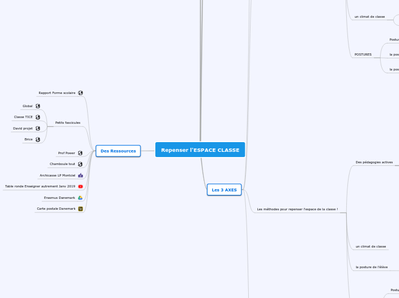Image resolution: width=399 pixels, height=298 pixels.
Task: Select lower un climat de classe topic
Action: tap(371, 246)
